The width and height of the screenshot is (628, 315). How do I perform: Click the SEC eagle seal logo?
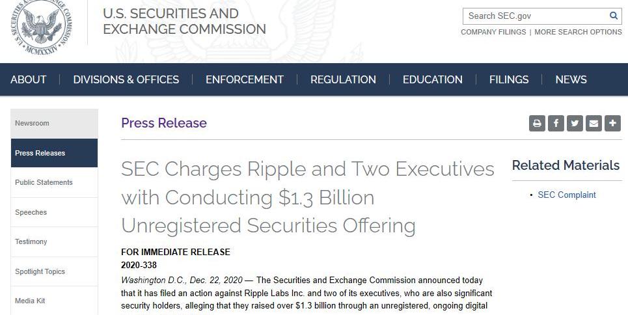point(41,27)
